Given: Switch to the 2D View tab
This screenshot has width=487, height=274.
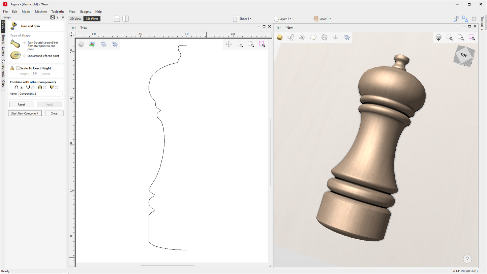Looking at the screenshot, I should pos(75,19).
